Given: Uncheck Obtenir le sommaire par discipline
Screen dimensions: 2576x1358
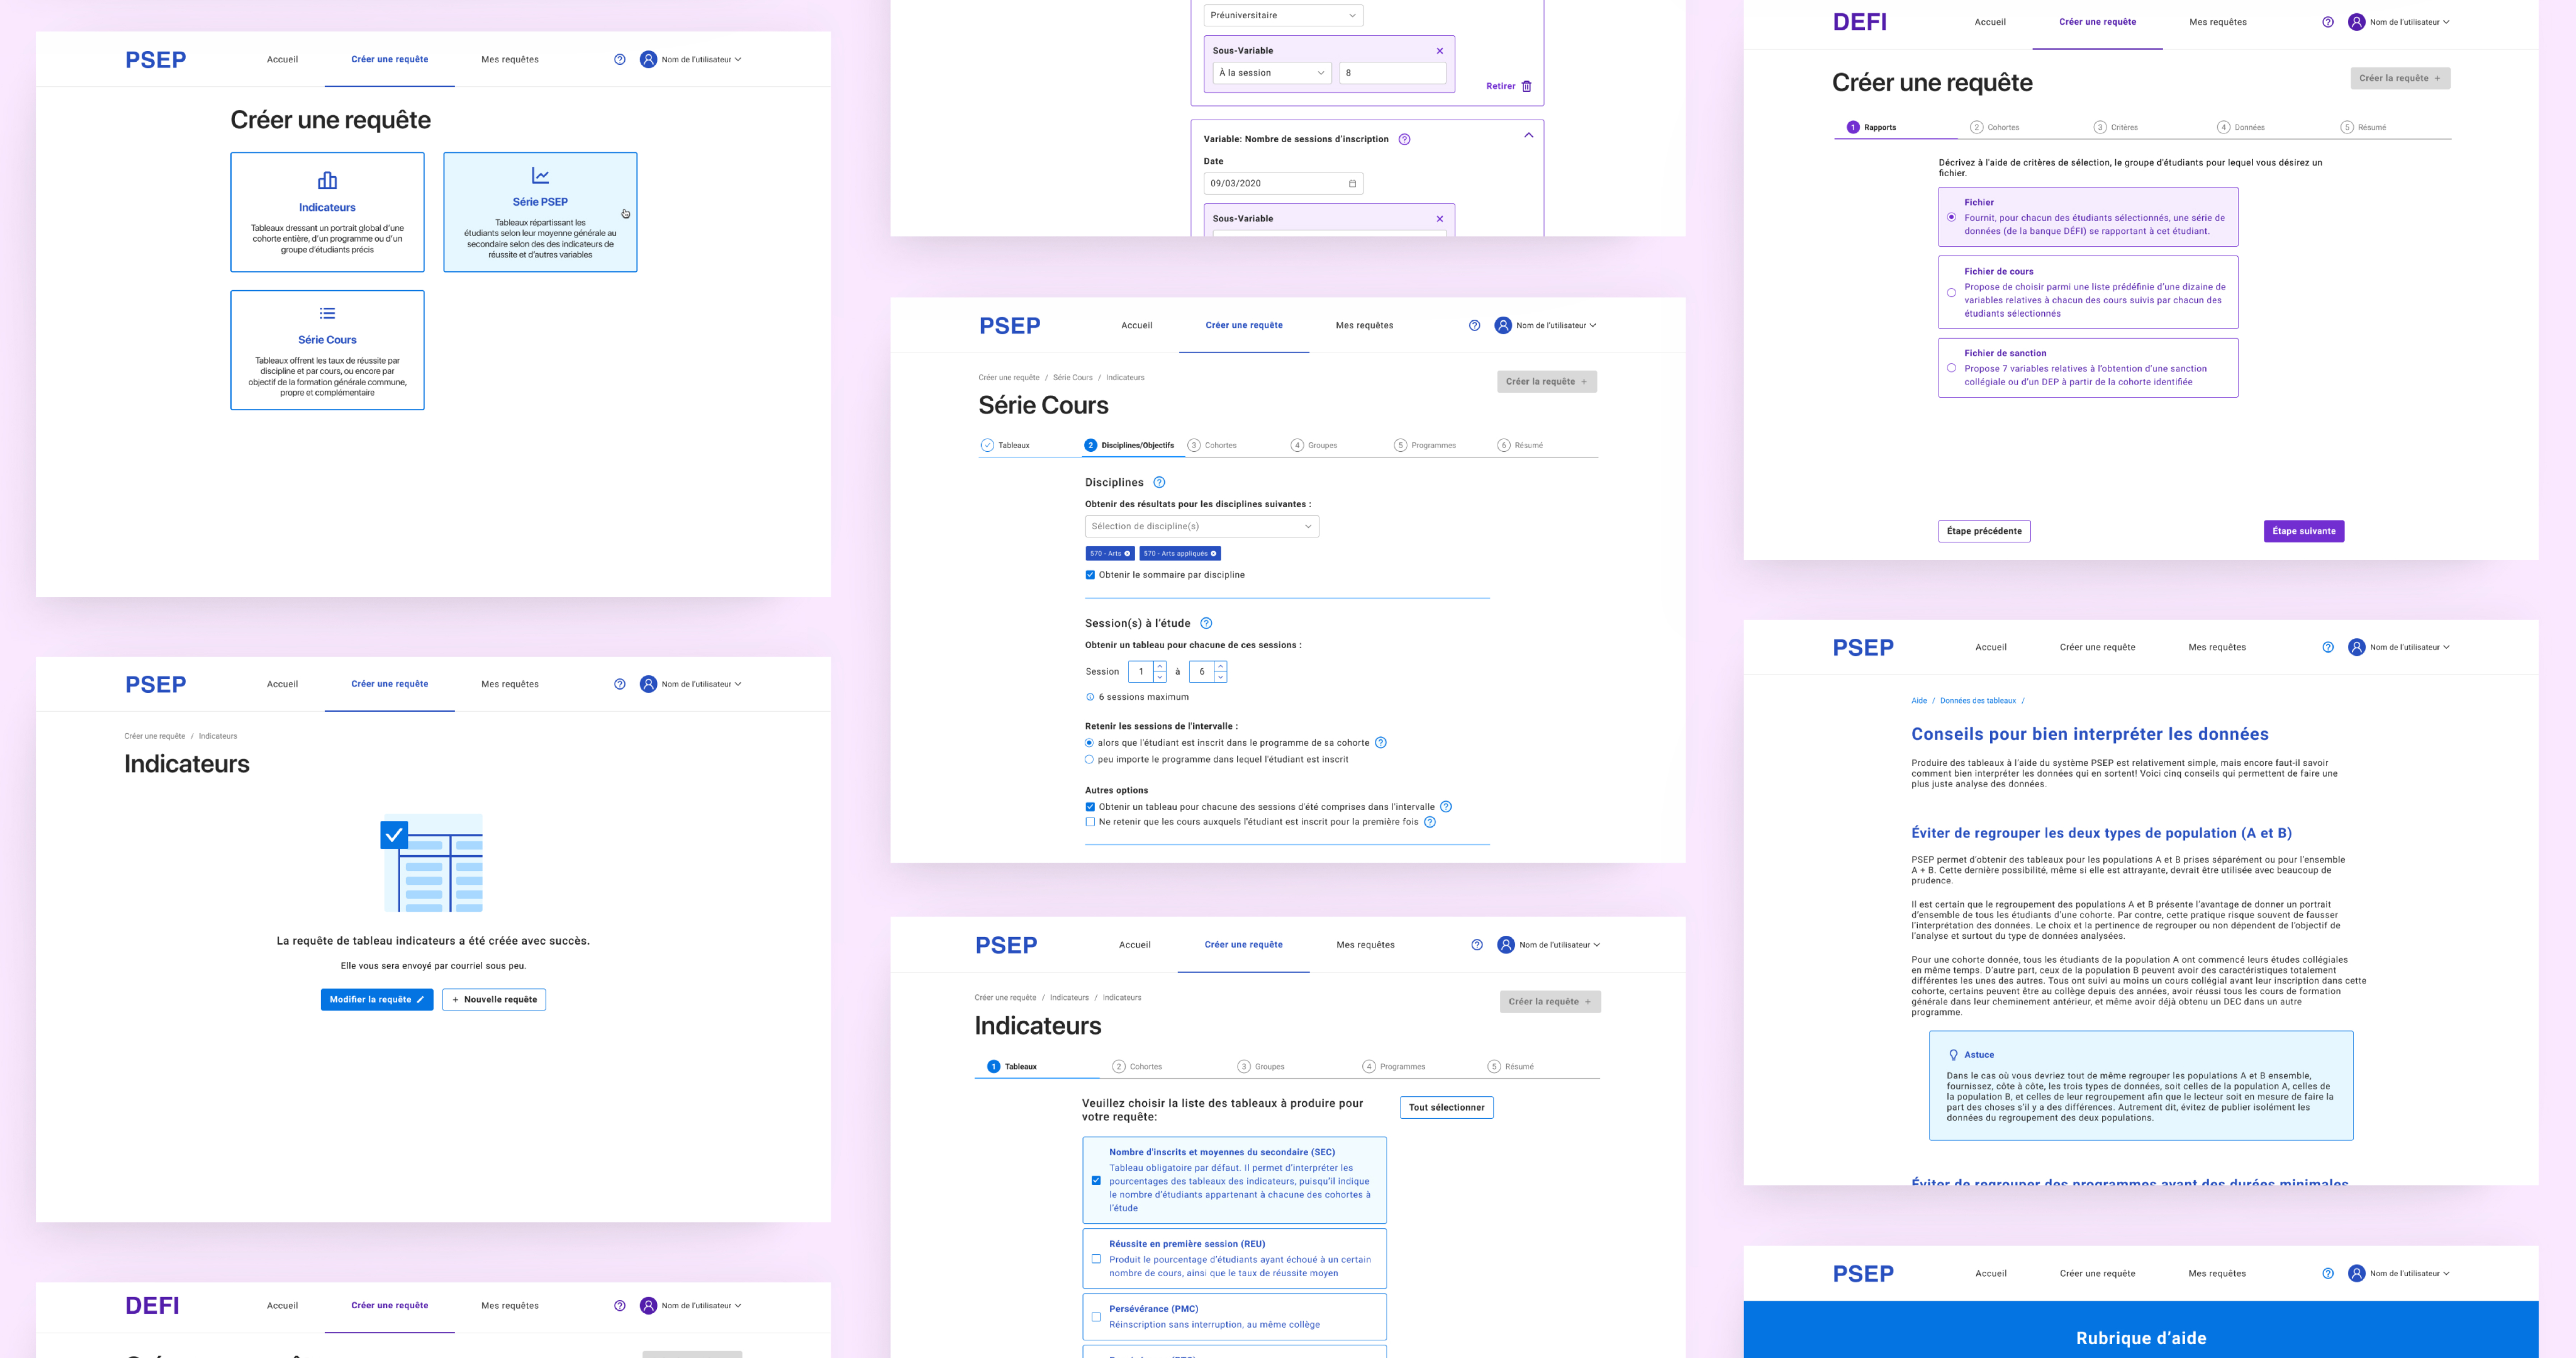Looking at the screenshot, I should click(1090, 575).
